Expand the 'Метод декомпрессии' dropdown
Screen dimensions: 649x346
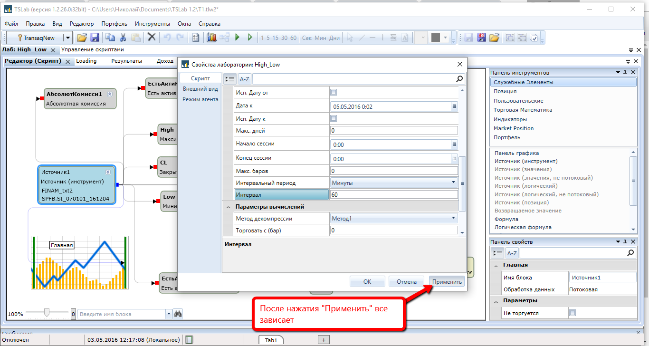point(393,219)
